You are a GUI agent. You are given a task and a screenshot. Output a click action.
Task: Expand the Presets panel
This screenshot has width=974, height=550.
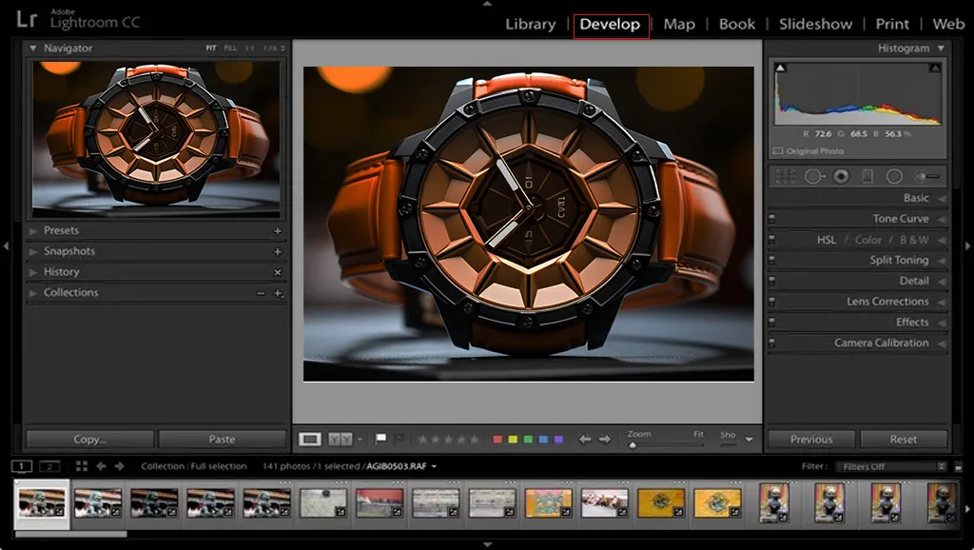33,230
